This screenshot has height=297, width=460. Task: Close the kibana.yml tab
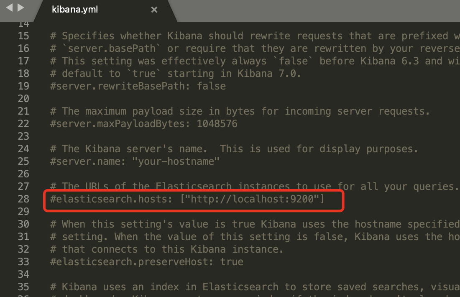[154, 9]
